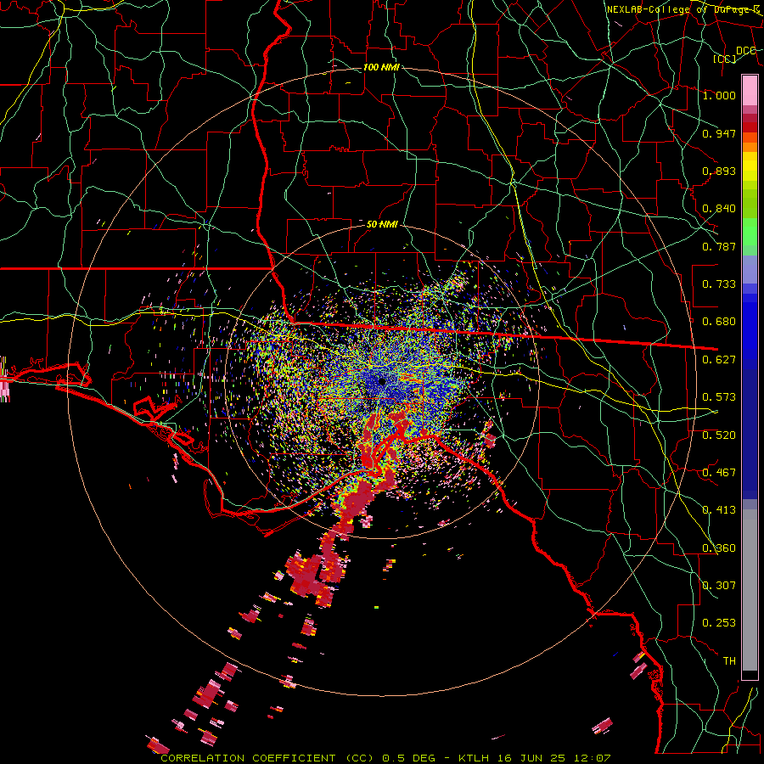Select the 1.000 color scale value
Viewport: 764px width, 764px height.
point(719,95)
